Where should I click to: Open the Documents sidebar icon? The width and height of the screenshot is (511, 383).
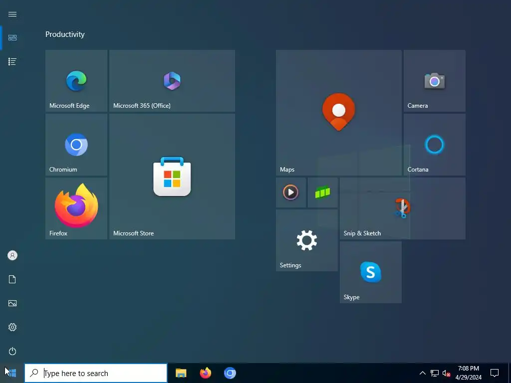point(12,279)
